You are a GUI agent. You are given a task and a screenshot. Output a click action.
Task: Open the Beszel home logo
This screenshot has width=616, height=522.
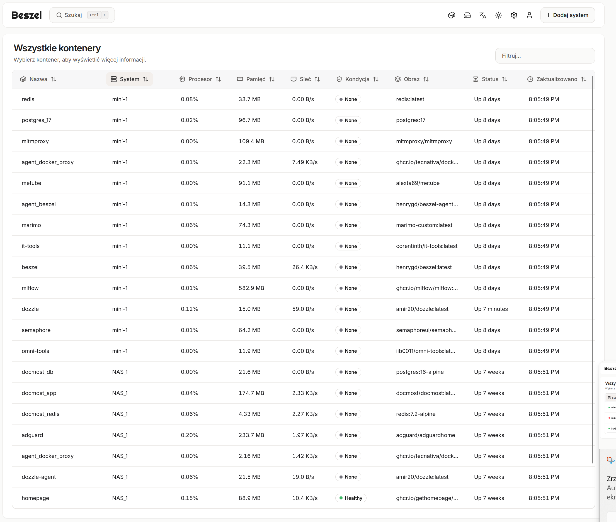tap(27, 15)
